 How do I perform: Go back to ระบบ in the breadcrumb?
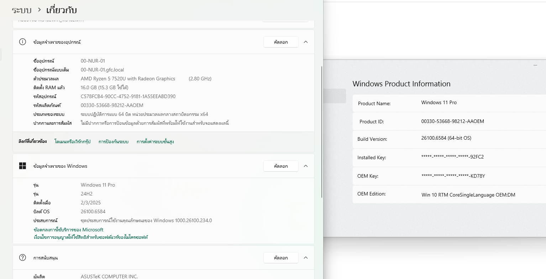click(x=21, y=10)
